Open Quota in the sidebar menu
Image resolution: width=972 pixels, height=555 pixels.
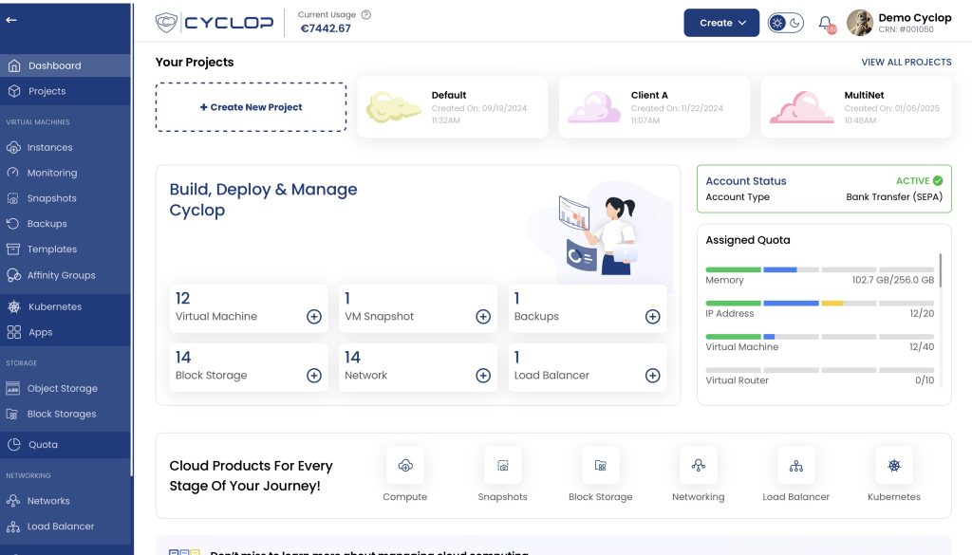[43, 444]
